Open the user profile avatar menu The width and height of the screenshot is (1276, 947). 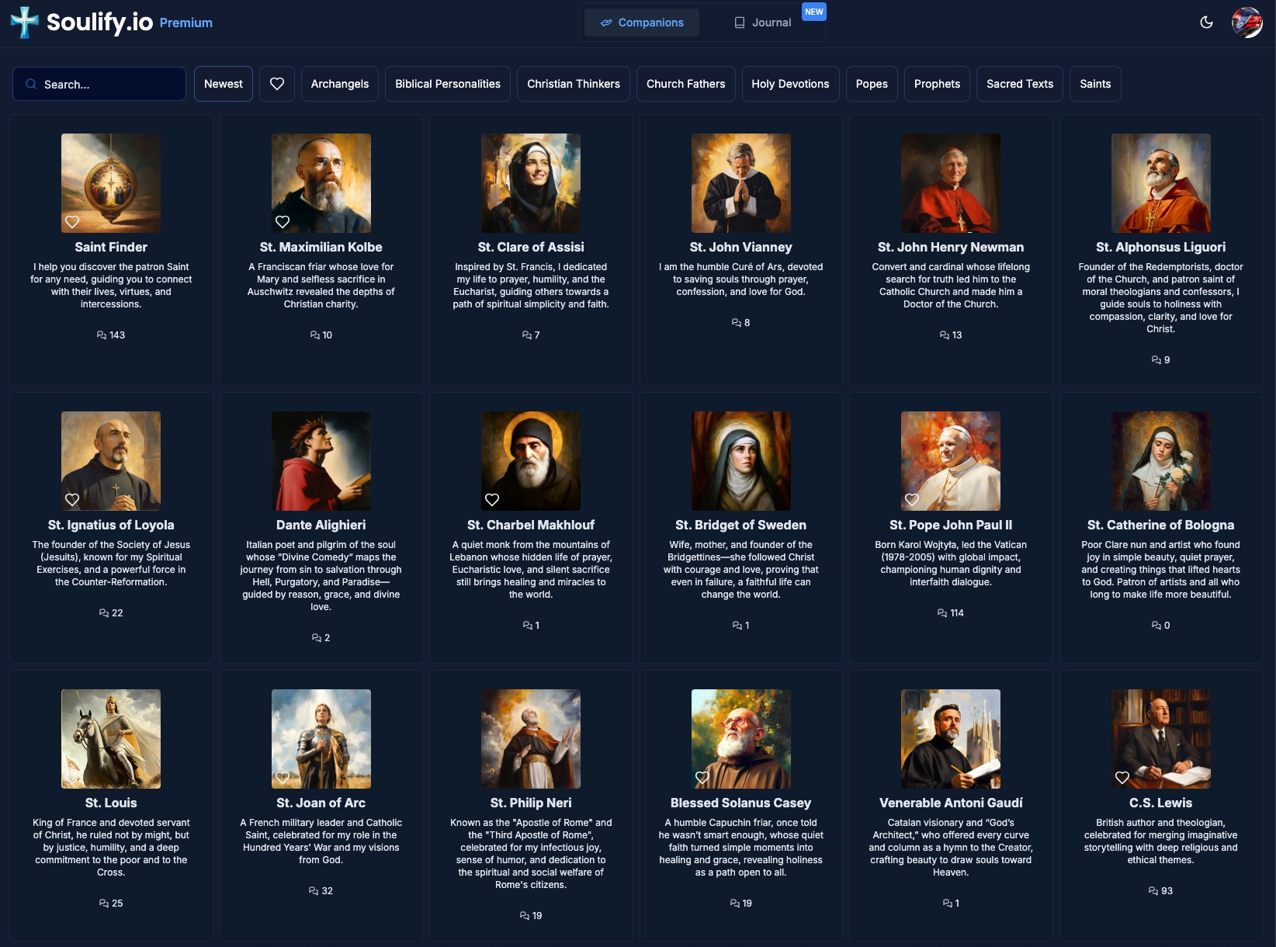click(x=1247, y=23)
